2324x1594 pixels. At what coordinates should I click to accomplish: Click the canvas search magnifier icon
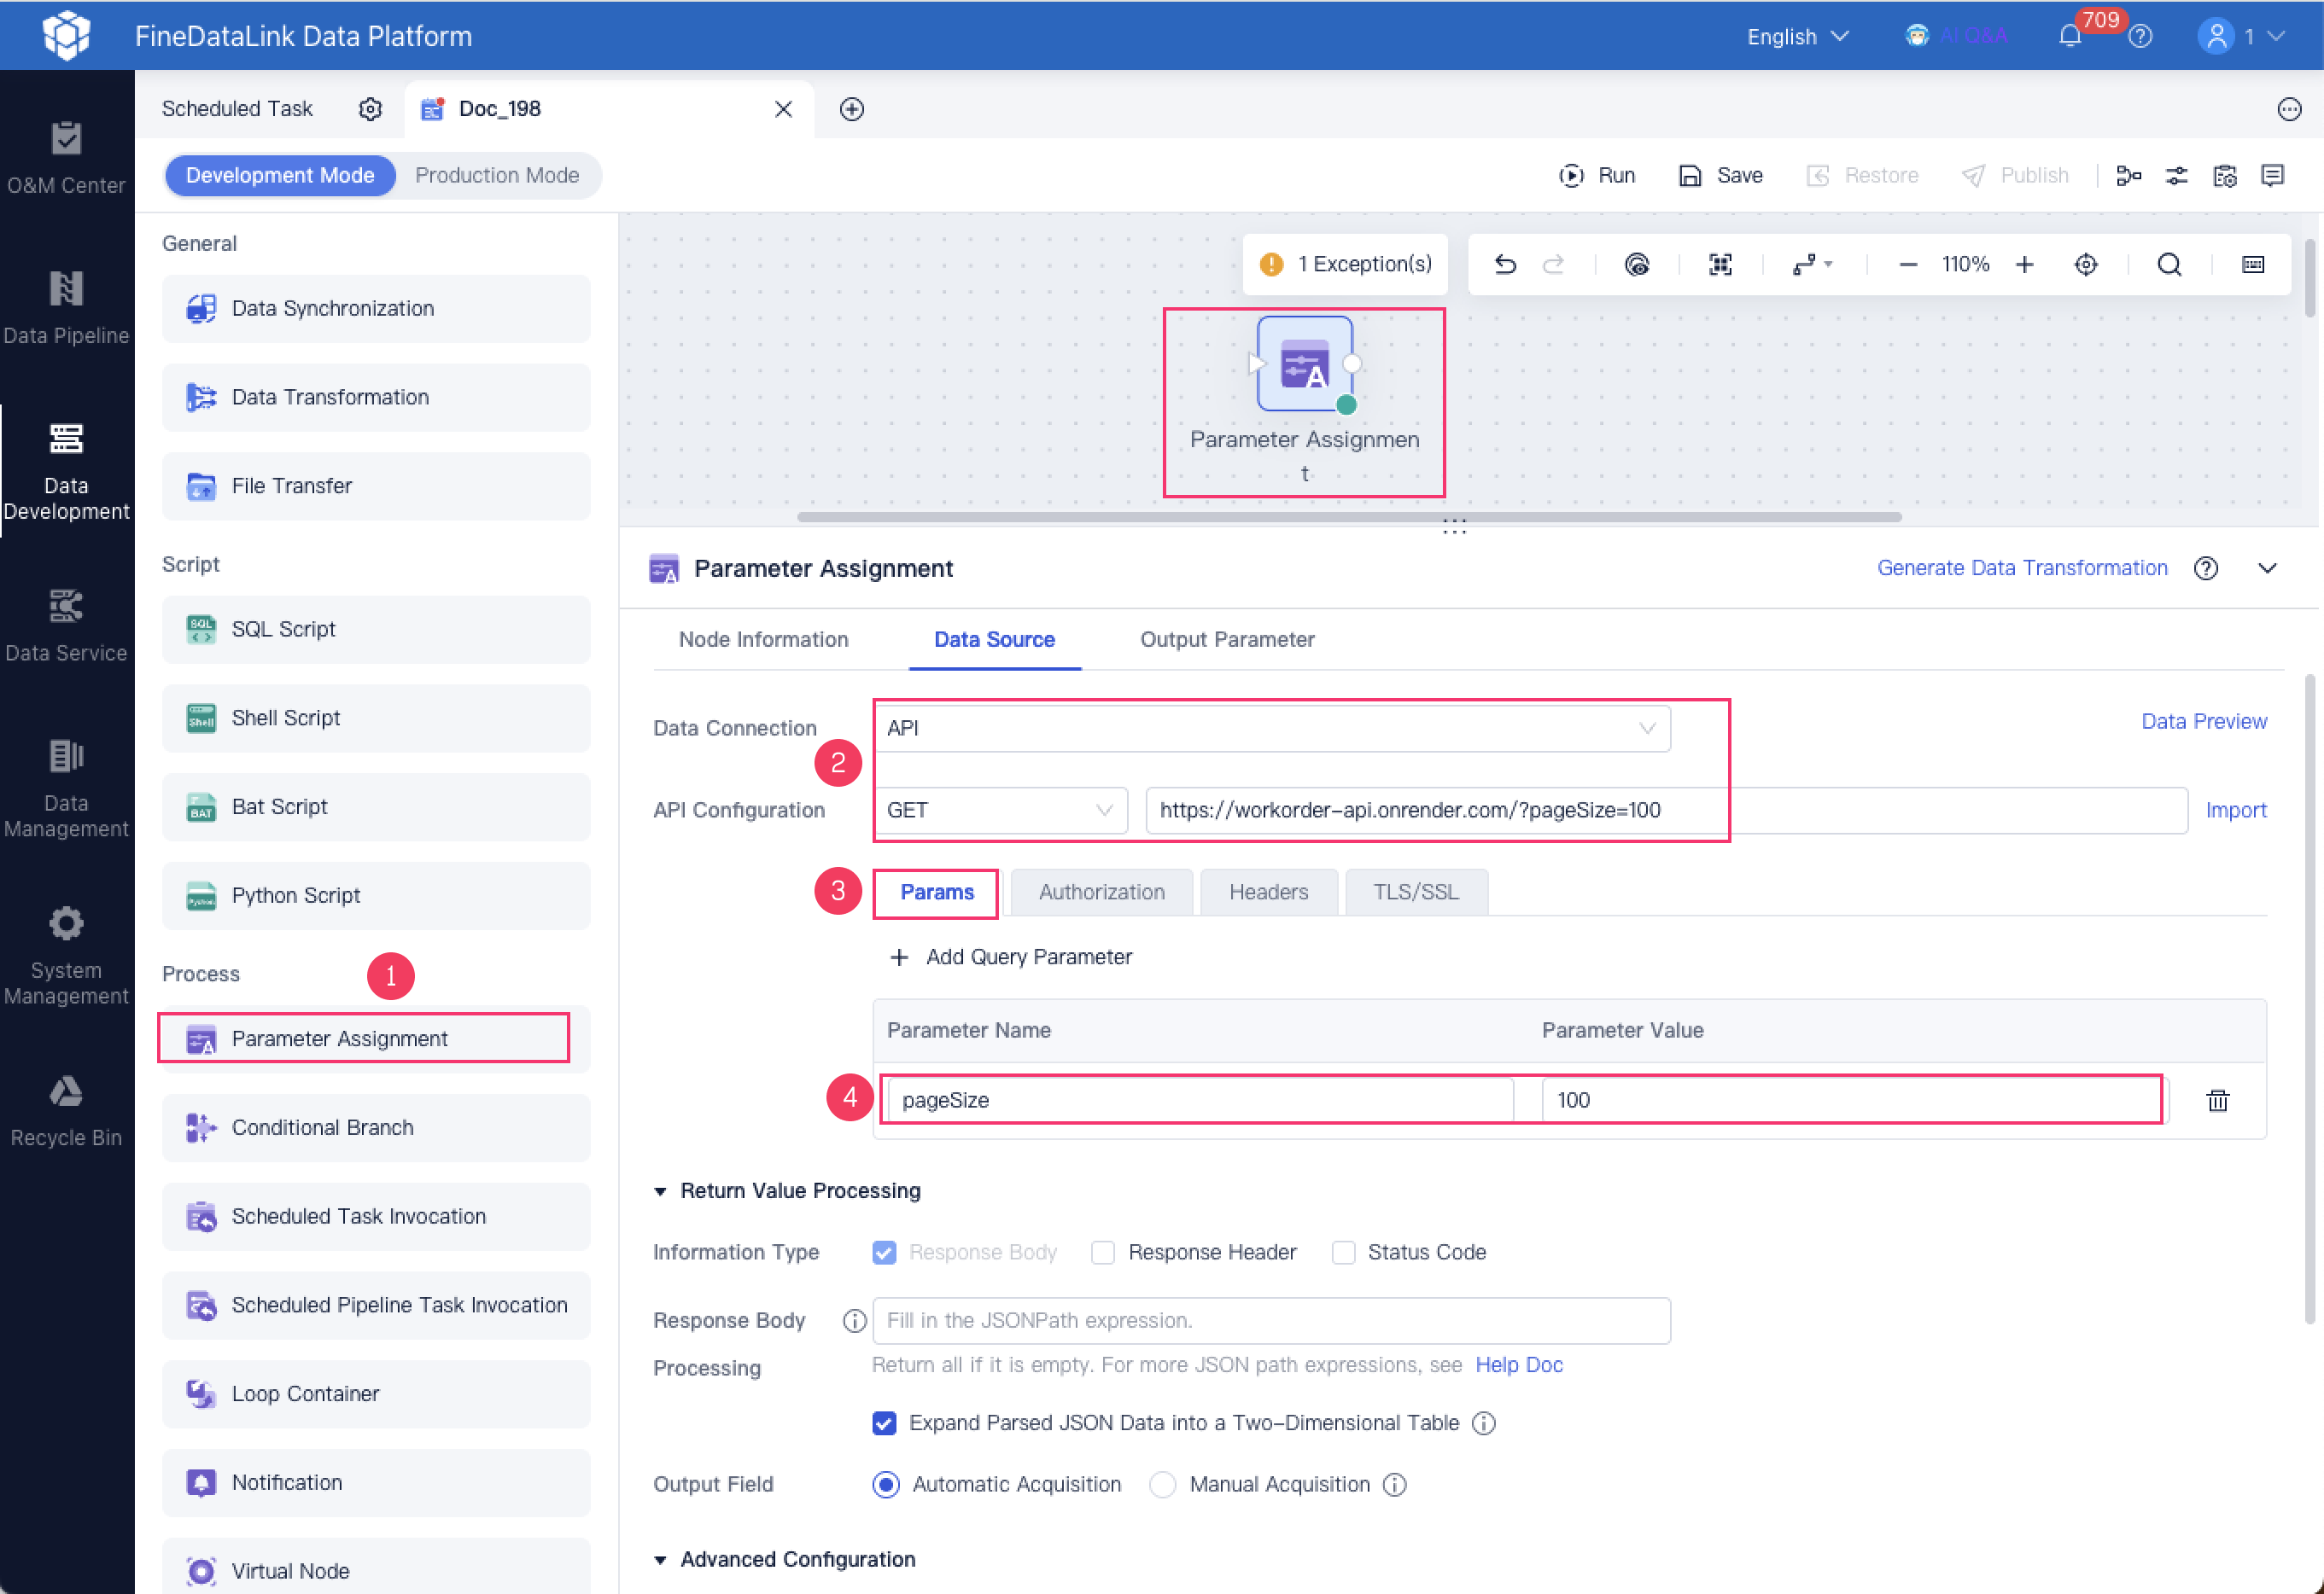[2168, 264]
